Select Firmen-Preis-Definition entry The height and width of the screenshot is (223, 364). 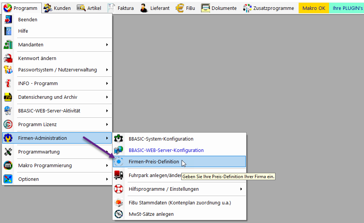(x=179, y=161)
